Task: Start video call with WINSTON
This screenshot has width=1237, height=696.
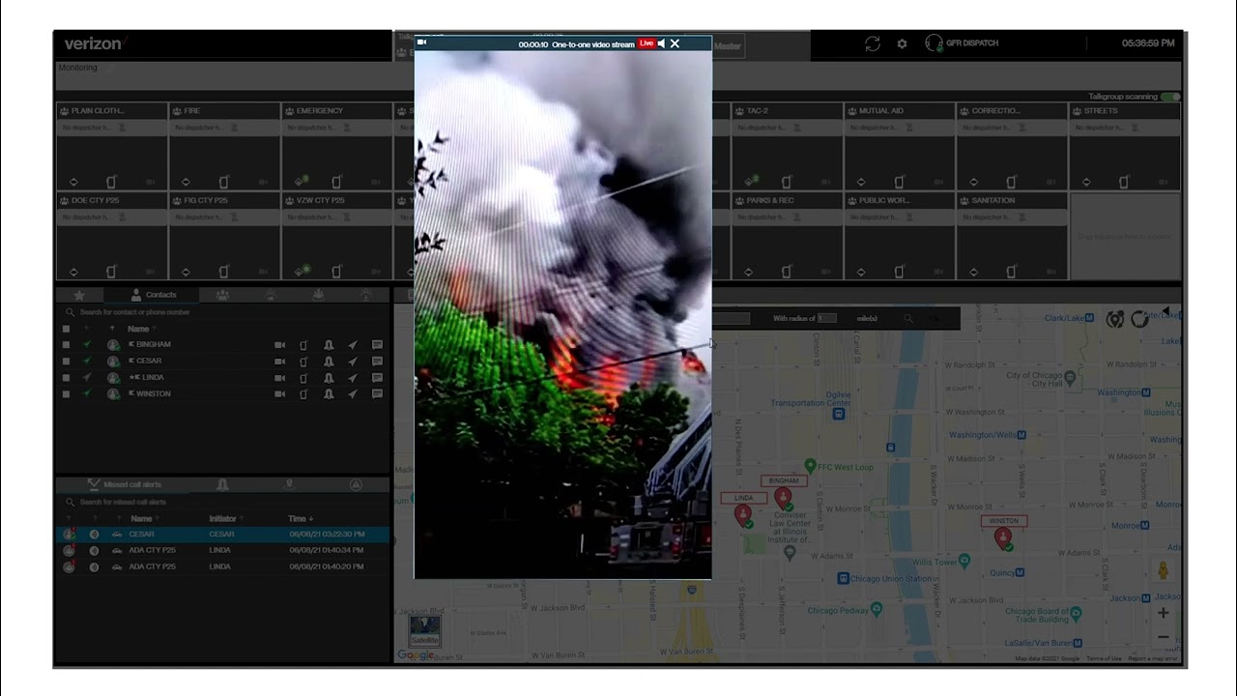Action: (x=279, y=394)
